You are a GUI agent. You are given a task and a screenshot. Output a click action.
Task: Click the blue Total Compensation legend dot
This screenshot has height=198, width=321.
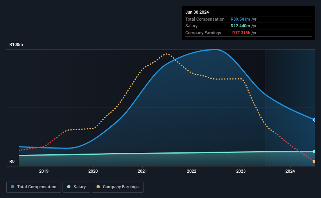(x=13, y=187)
